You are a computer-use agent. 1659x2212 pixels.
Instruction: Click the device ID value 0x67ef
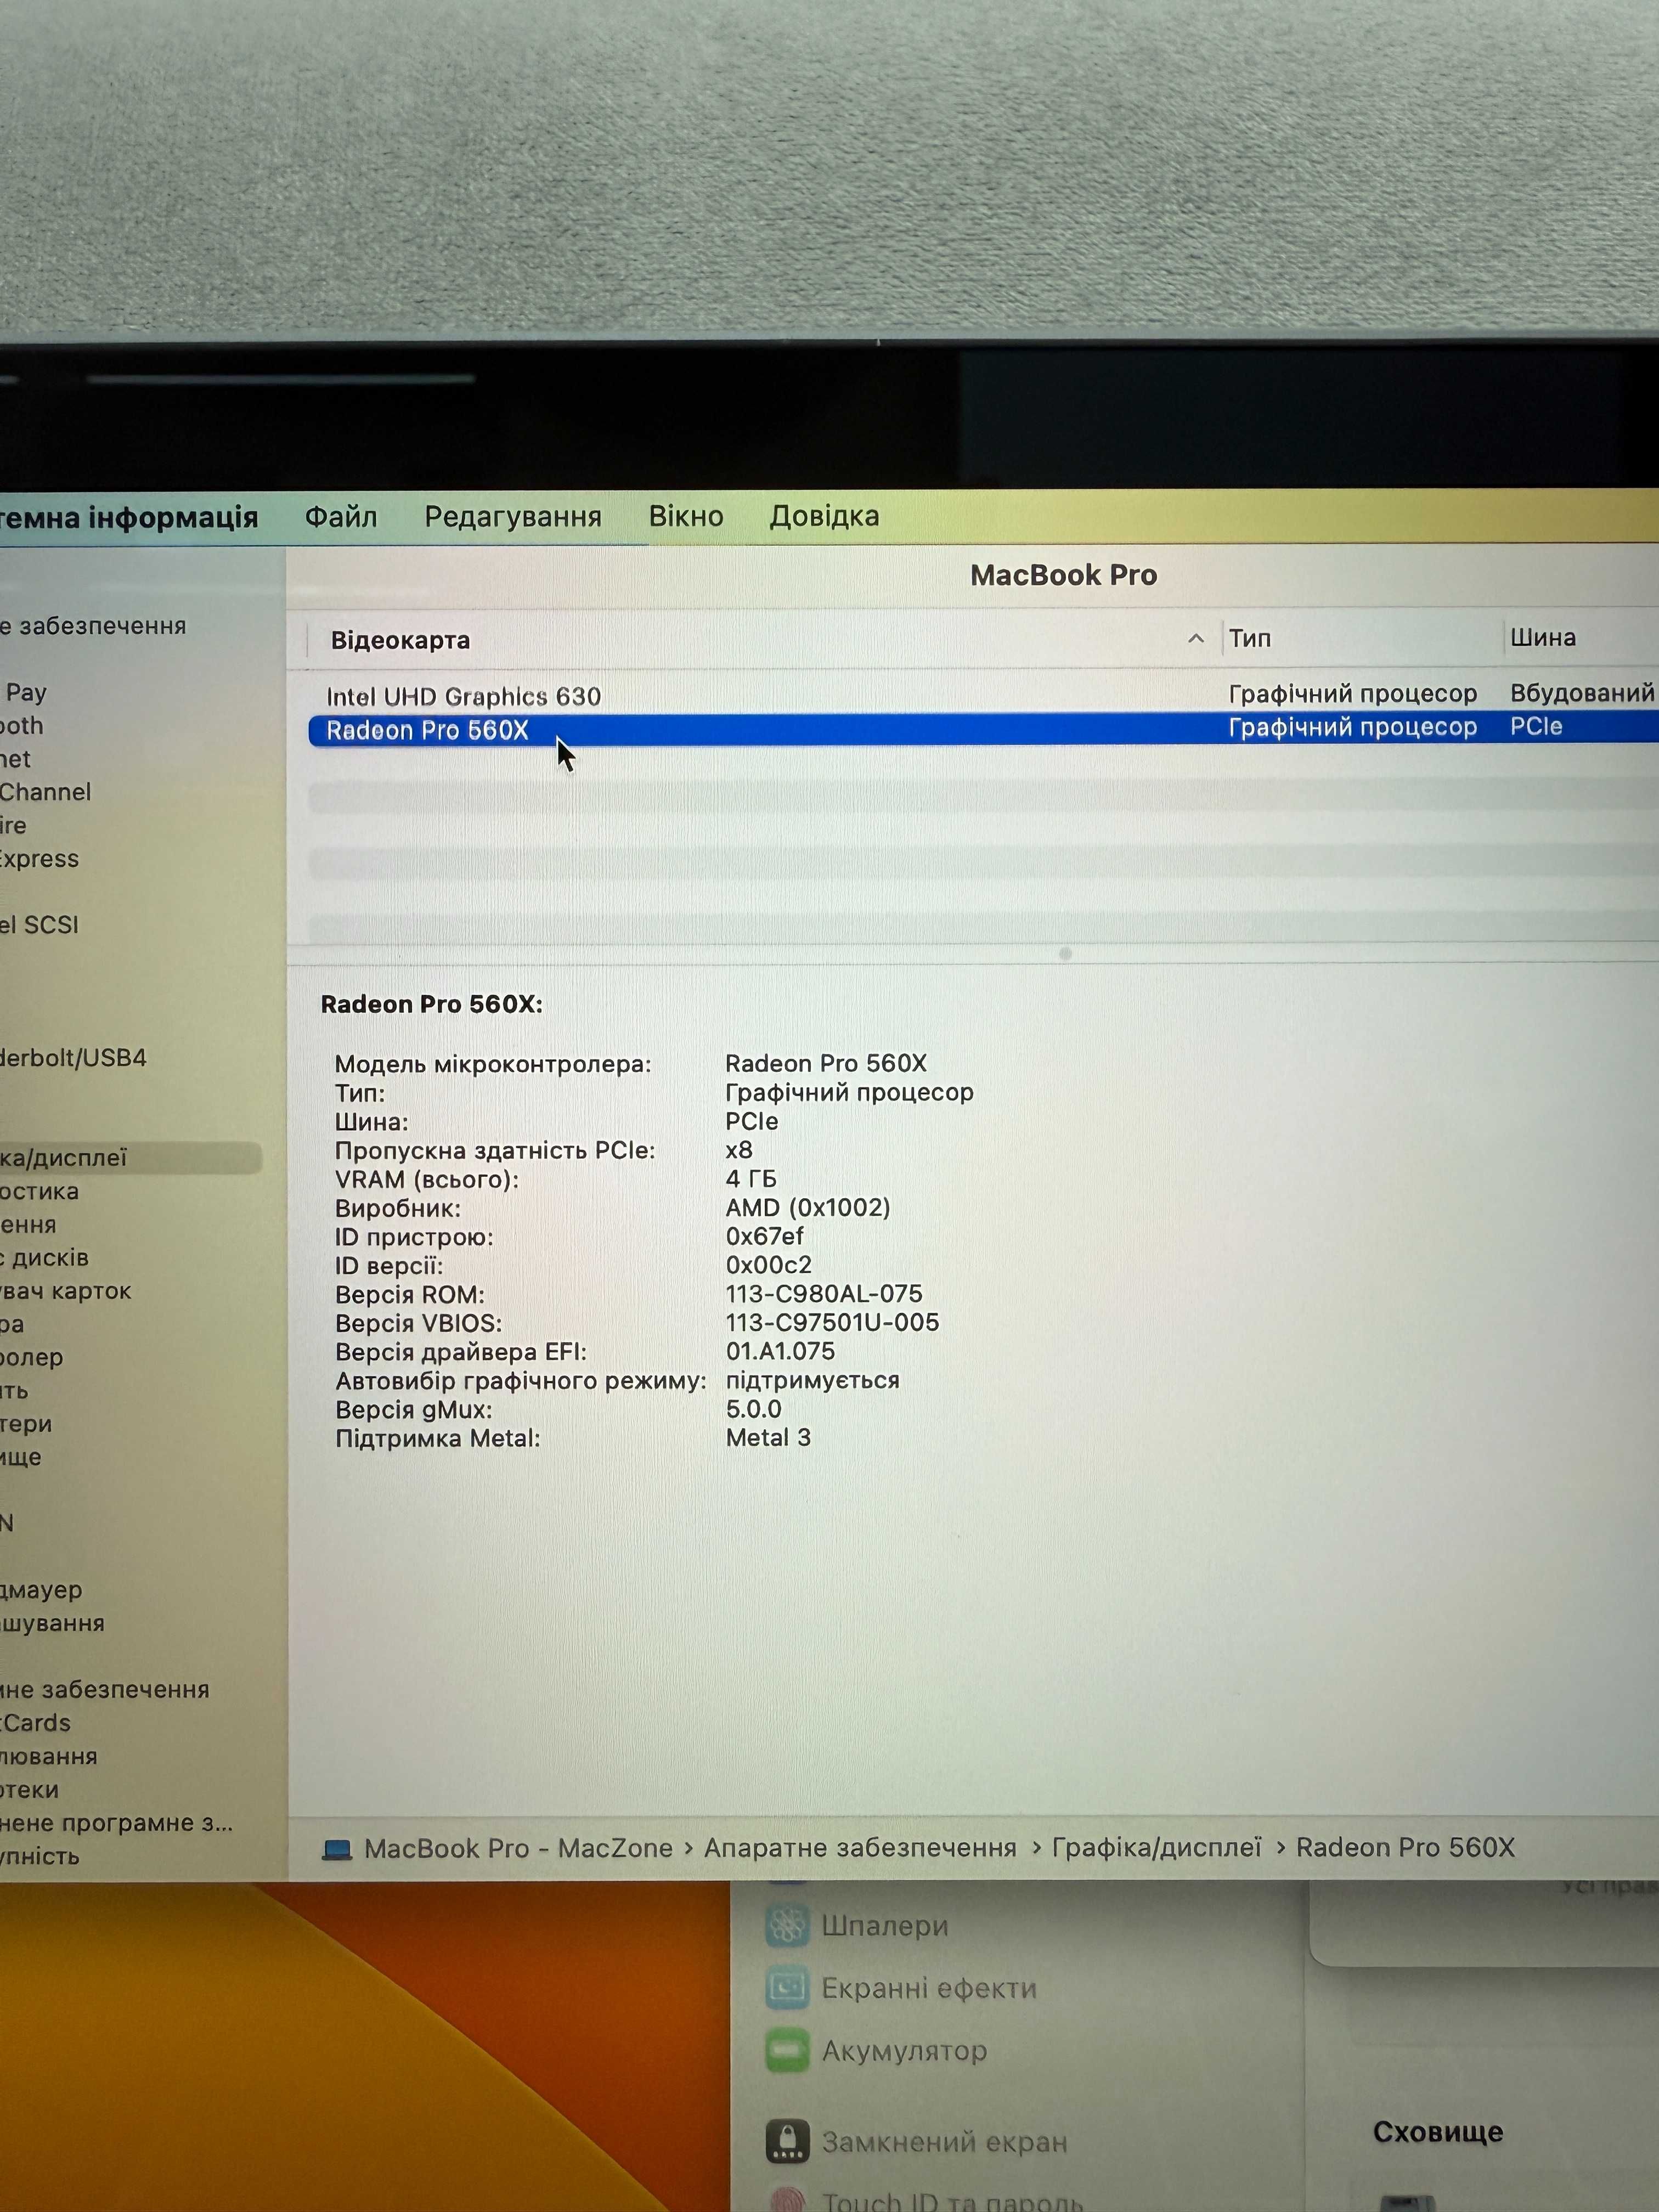pyautogui.click(x=764, y=1237)
